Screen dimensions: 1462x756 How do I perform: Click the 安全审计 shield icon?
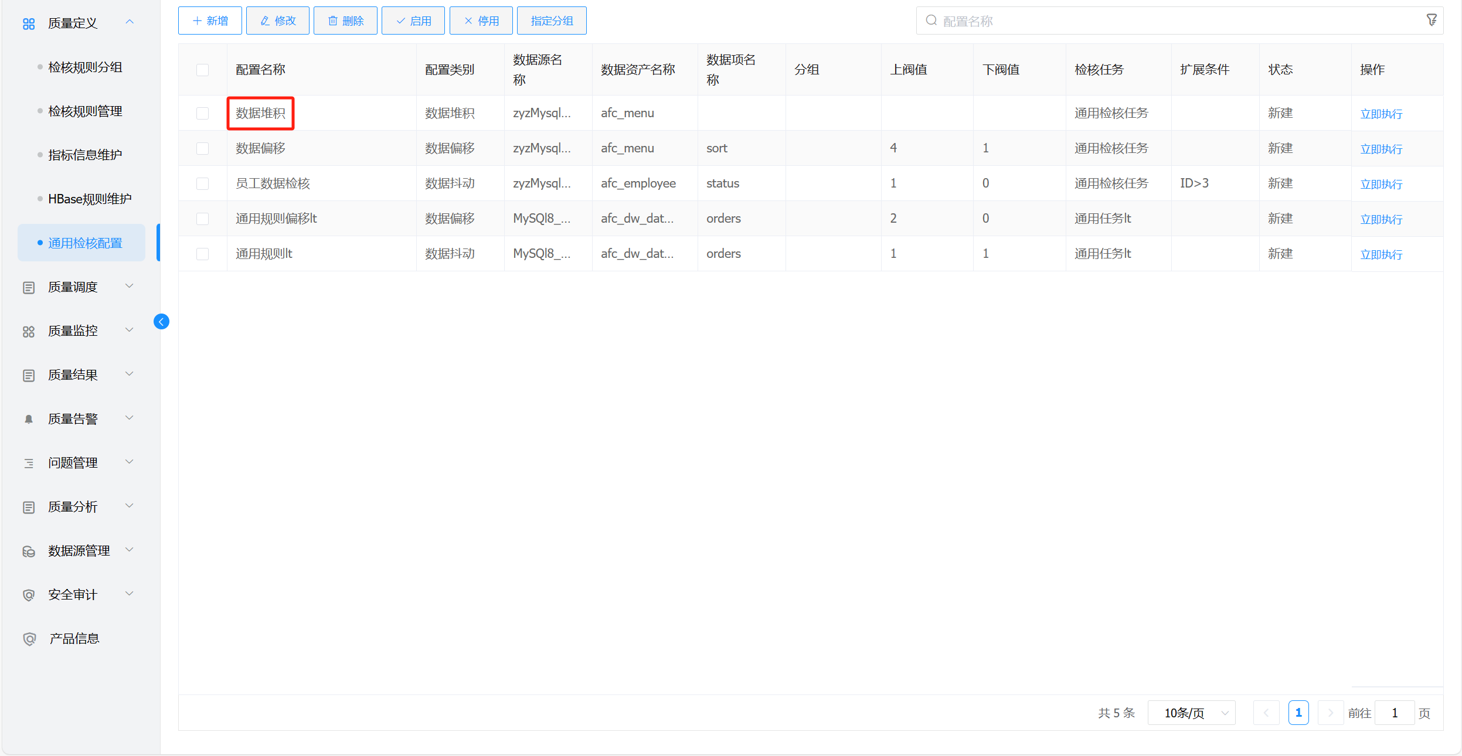pos(29,595)
